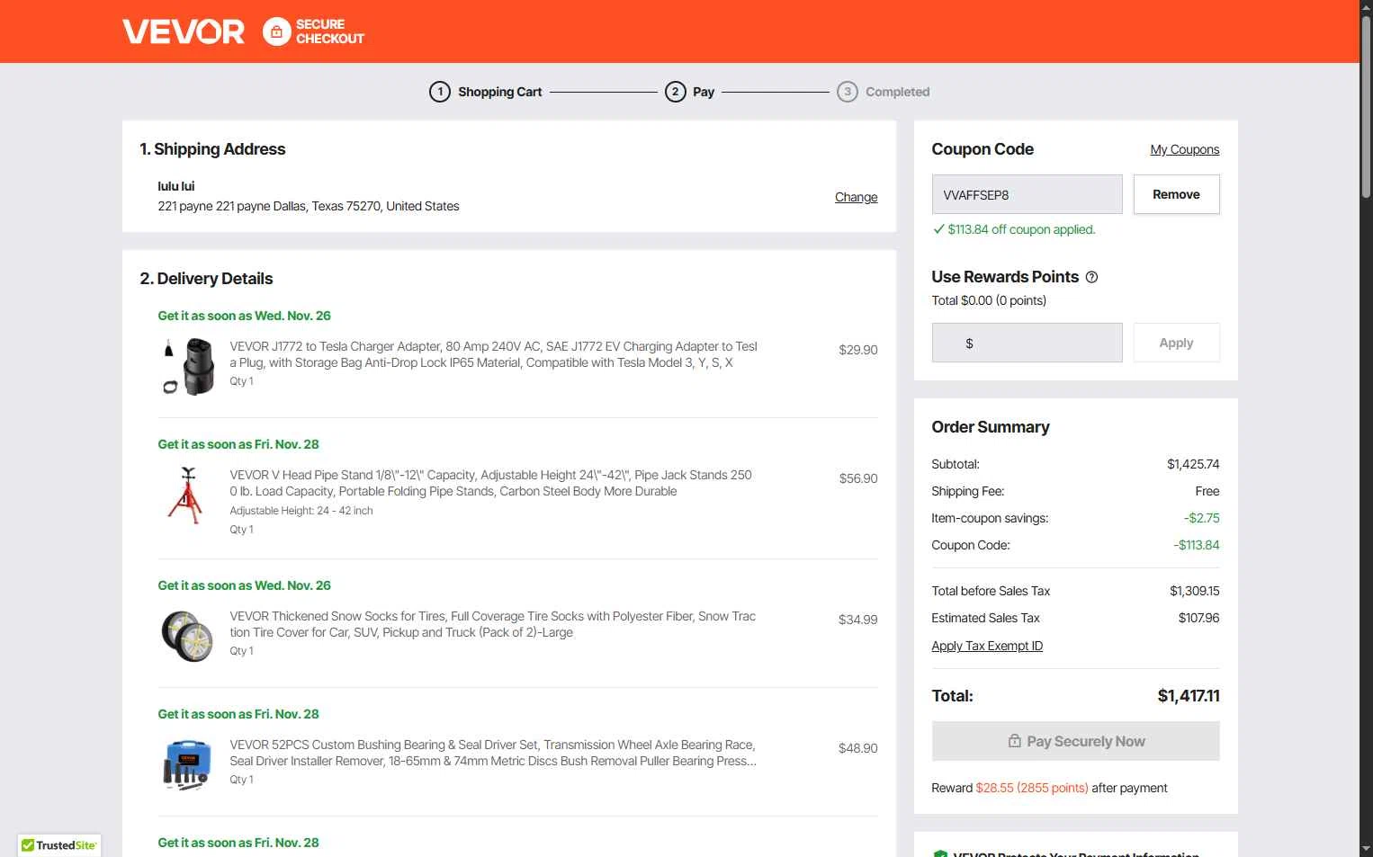Open the Snow Socks product thumbnail
The height and width of the screenshot is (857, 1373).
pyautogui.click(x=188, y=636)
